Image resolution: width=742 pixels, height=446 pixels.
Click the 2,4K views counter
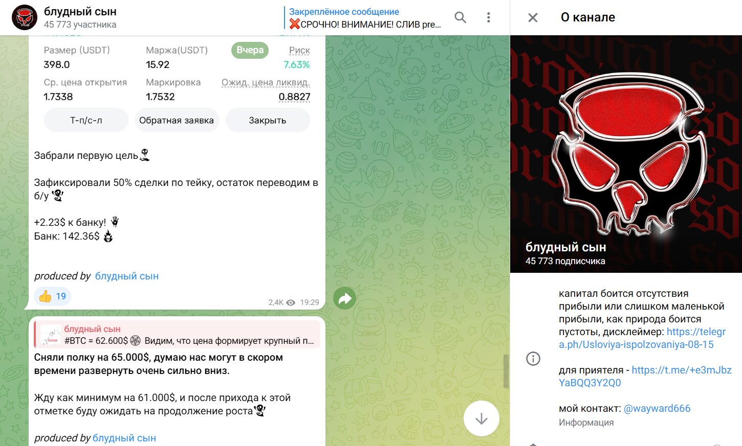click(281, 302)
